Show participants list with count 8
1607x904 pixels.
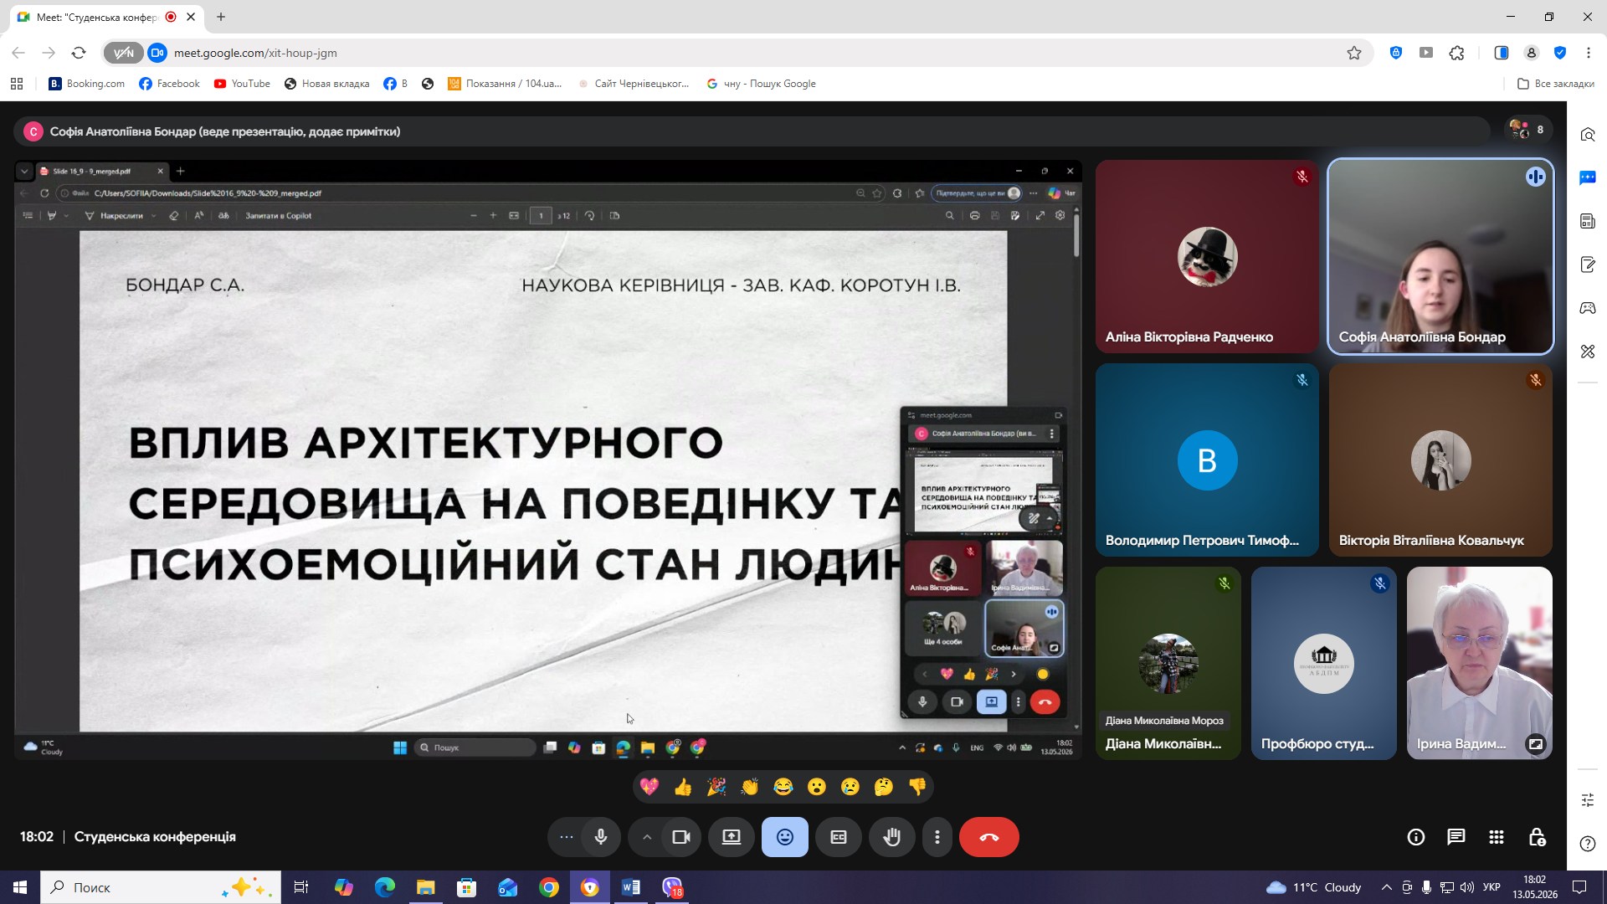[x=1527, y=130]
